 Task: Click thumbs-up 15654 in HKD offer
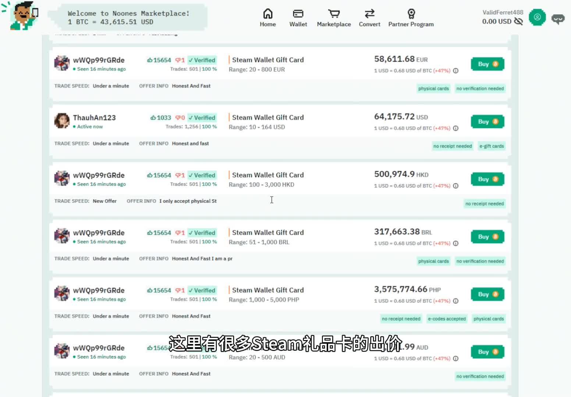[159, 175]
